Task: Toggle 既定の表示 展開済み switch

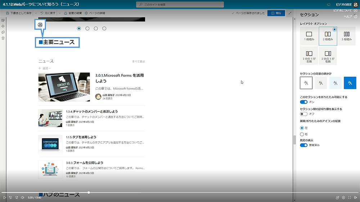Action: click(303, 145)
